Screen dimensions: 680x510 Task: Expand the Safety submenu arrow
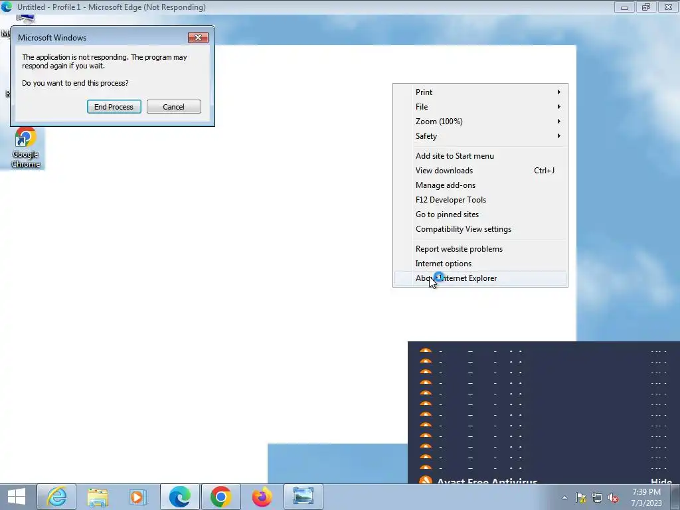point(559,136)
